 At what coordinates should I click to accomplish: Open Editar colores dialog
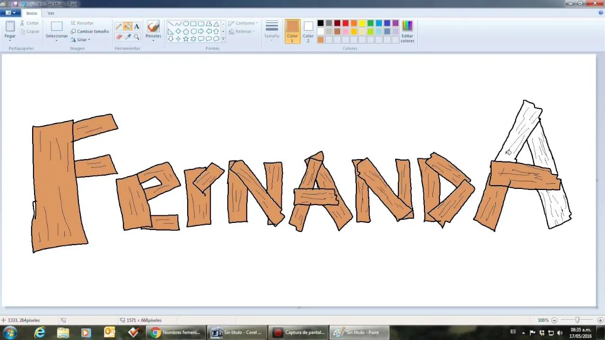click(x=407, y=31)
